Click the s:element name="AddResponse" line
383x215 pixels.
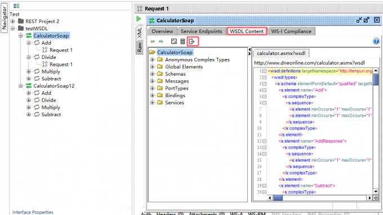pyautogui.click(x=313, y=141)
